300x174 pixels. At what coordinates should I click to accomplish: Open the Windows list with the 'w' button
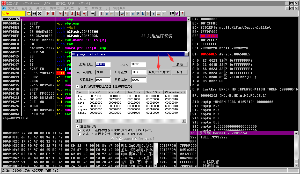click(x=122, y=13)
